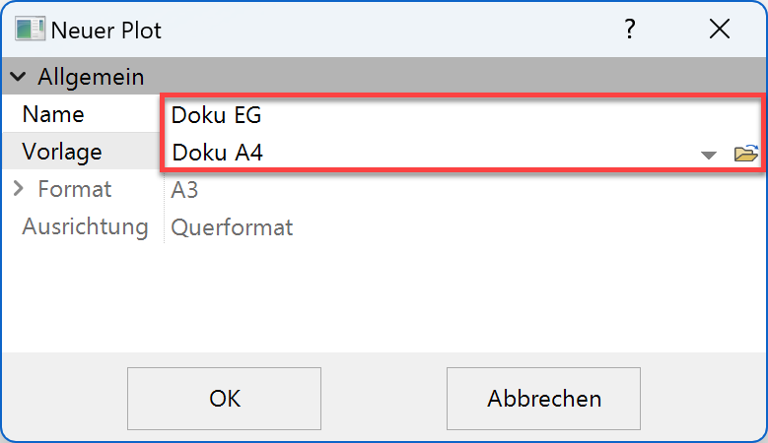Expand the Format property chevron
768x443 pixels.
coord(19,189)
